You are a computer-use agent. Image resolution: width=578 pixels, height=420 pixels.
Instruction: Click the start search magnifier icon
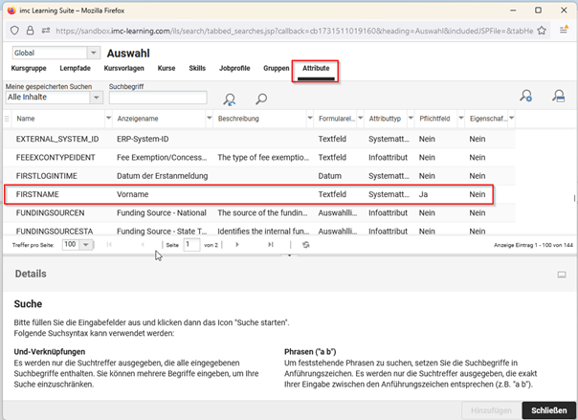click(260, 99)
